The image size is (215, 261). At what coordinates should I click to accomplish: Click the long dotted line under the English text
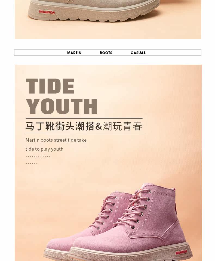(38, 157)
